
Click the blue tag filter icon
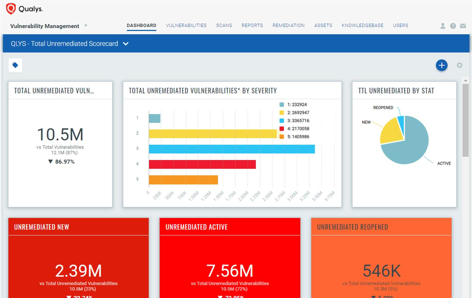coord(15,65)
